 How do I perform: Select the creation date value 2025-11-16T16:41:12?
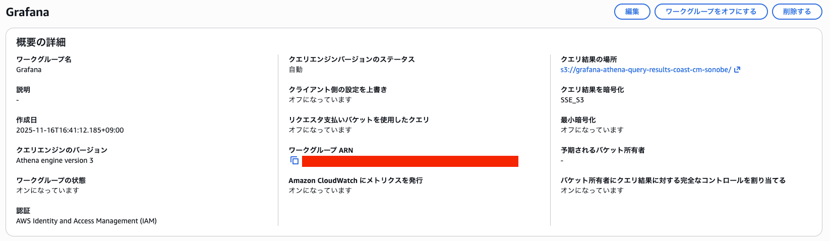point(70,130)
